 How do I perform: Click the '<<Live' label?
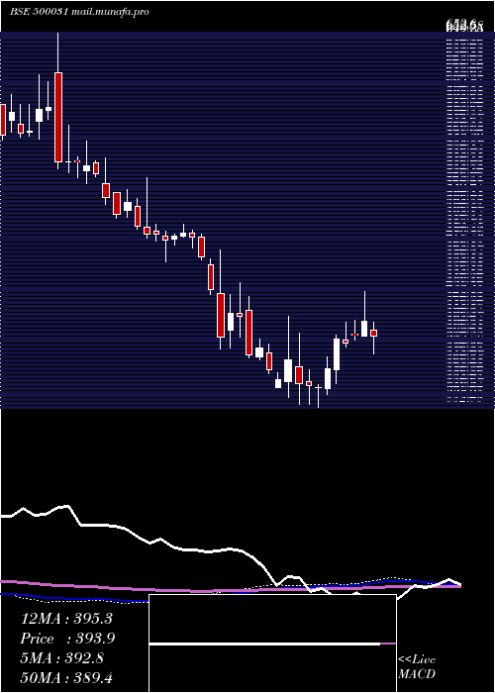pos(417,660)
